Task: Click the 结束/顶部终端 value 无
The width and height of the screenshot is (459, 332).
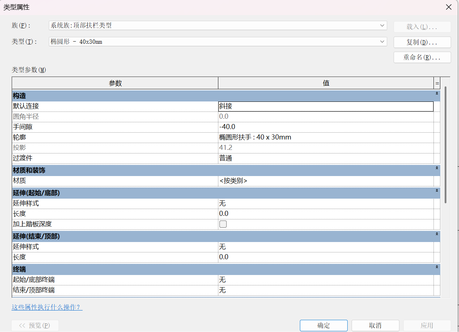Action: pyautogui.click(x=326, y=290)
